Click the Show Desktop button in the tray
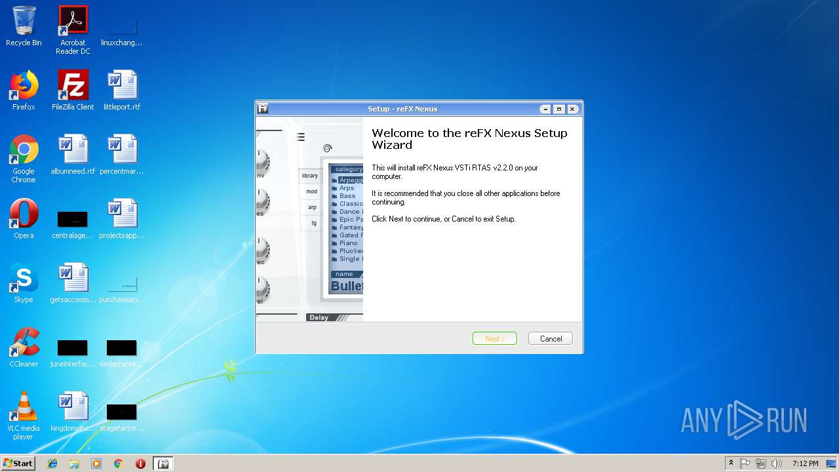 tap(832, 463)
